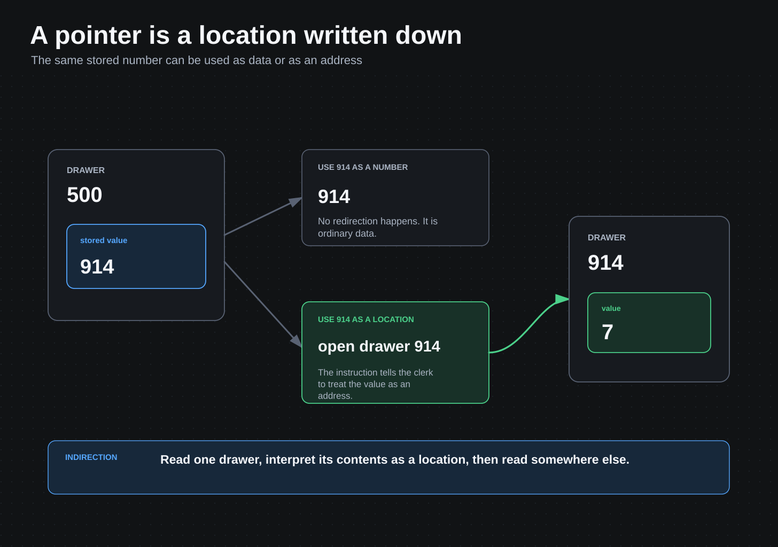Click the "USE 914 AS A LOCATION" heading
The image size is (778, 547).
(x=366, y=319)
